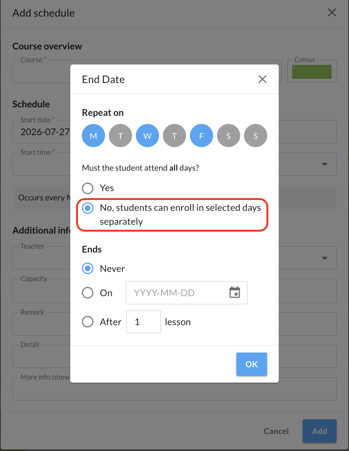Open the calendar picker icon
Image resolution: width=349 pixels, height=451 pixels.
pos(235,293)
